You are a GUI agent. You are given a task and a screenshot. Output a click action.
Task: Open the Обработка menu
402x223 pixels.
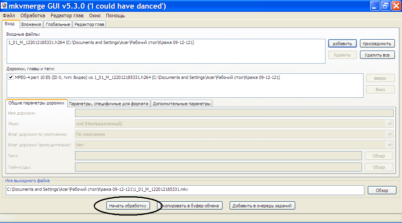coord(33,16)
